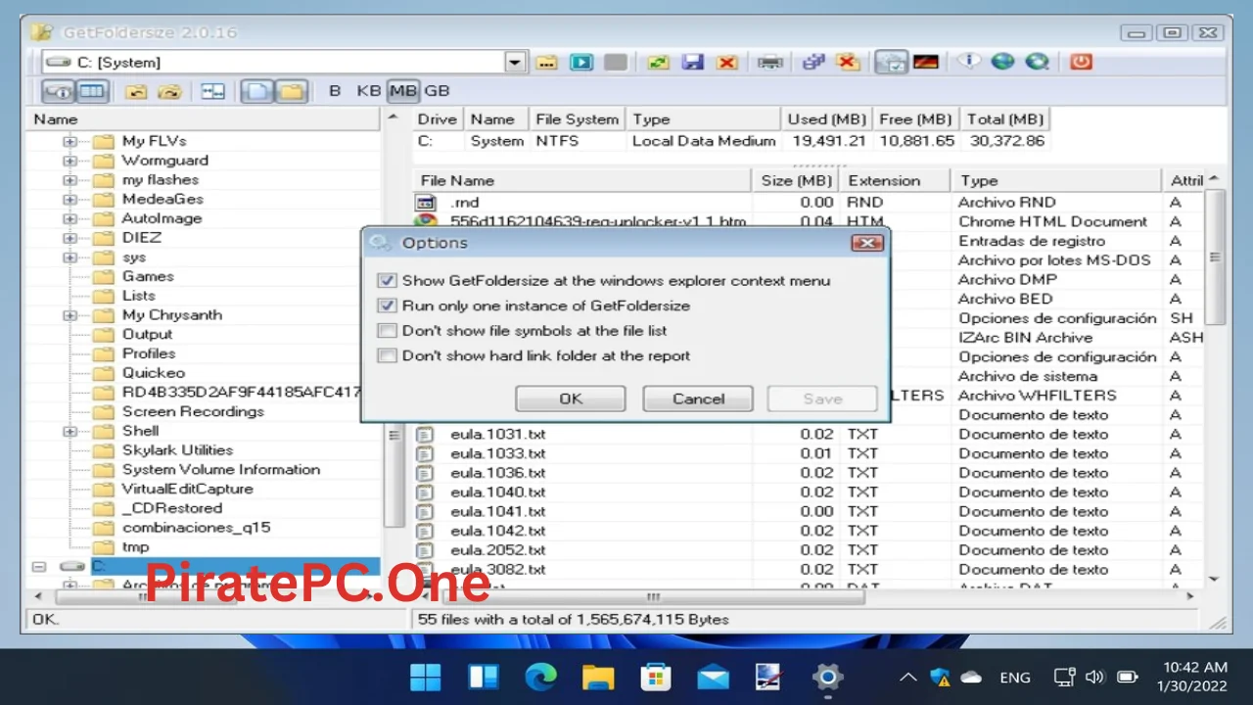This screenshot has width=1253, height=705.
Task: Click the tree layout icon
Action: tap(212, 92)
